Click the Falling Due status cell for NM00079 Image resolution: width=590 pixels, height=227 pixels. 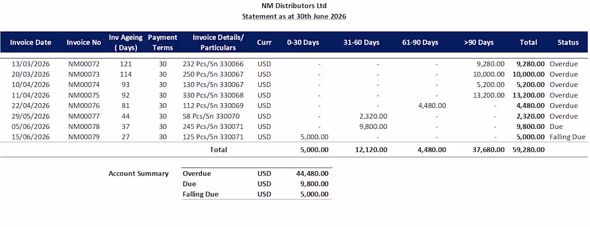pos(568,137)
